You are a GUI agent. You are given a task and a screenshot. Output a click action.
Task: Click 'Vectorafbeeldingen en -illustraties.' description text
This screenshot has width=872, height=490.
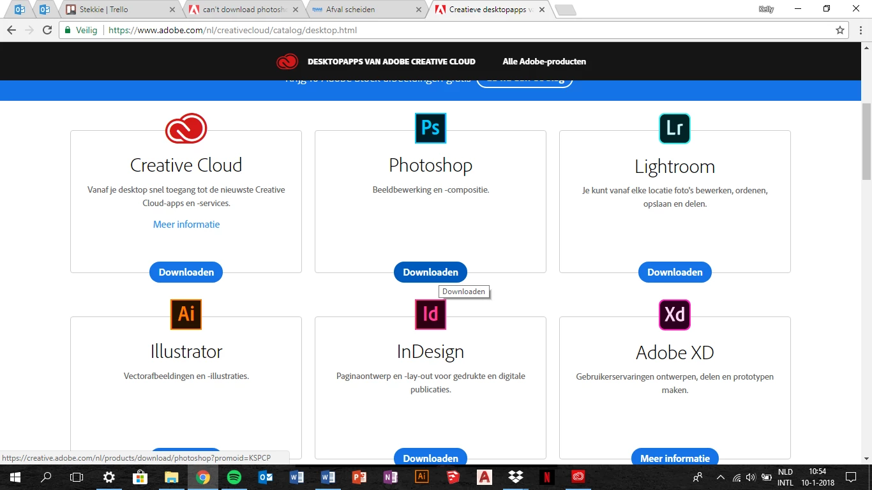coord(186,376)
